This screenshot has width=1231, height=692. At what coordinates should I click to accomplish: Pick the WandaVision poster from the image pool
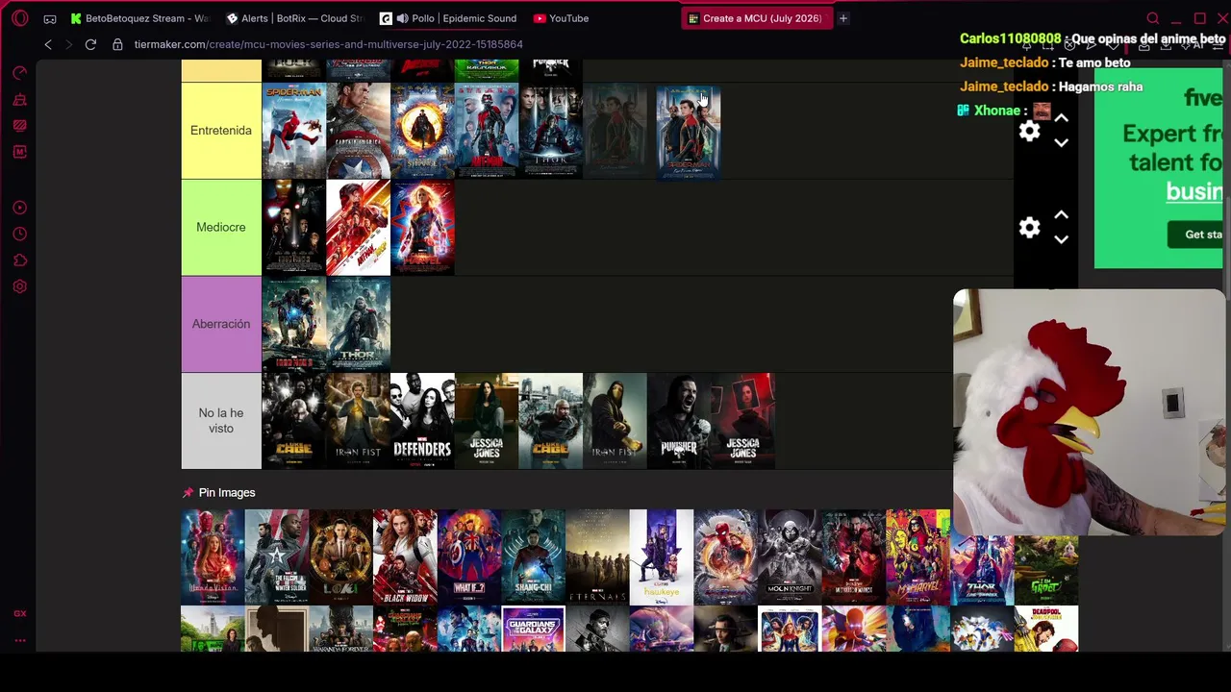point(213,557)
